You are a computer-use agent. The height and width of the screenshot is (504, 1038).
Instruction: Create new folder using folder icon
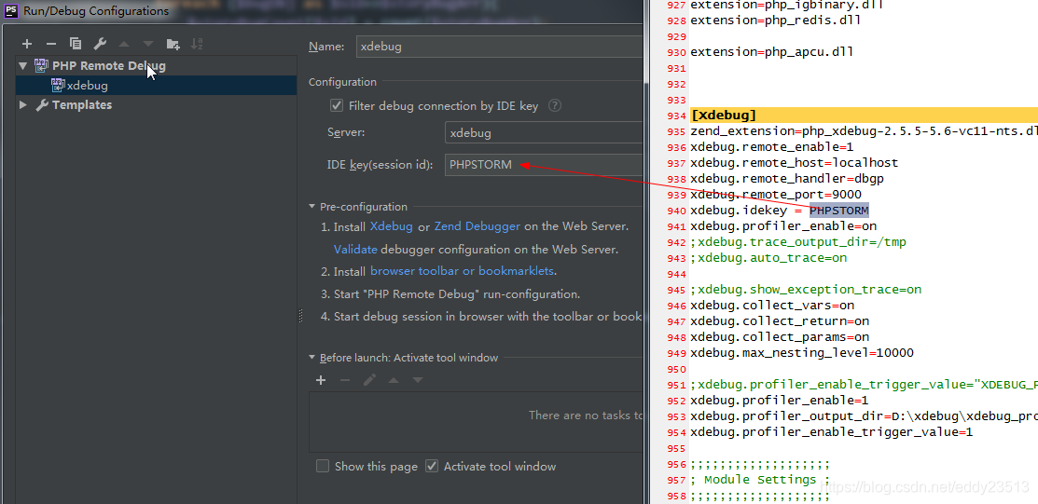(173, 45)
